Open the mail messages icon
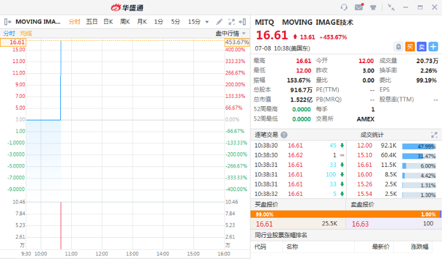 click(359, 7)
